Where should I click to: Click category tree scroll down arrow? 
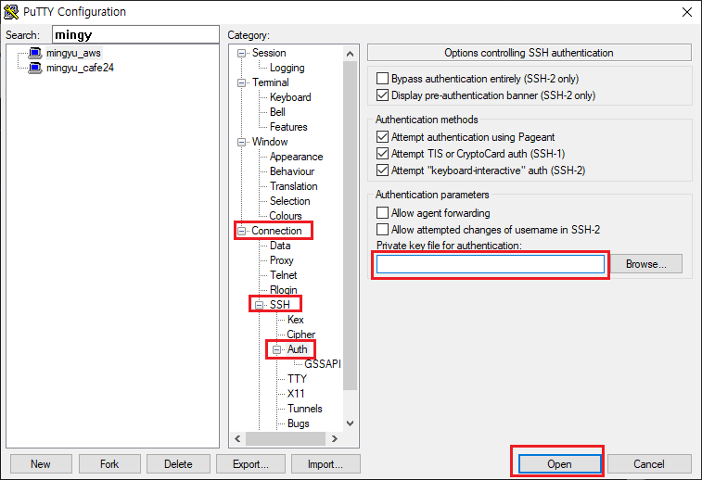point(351,423)
